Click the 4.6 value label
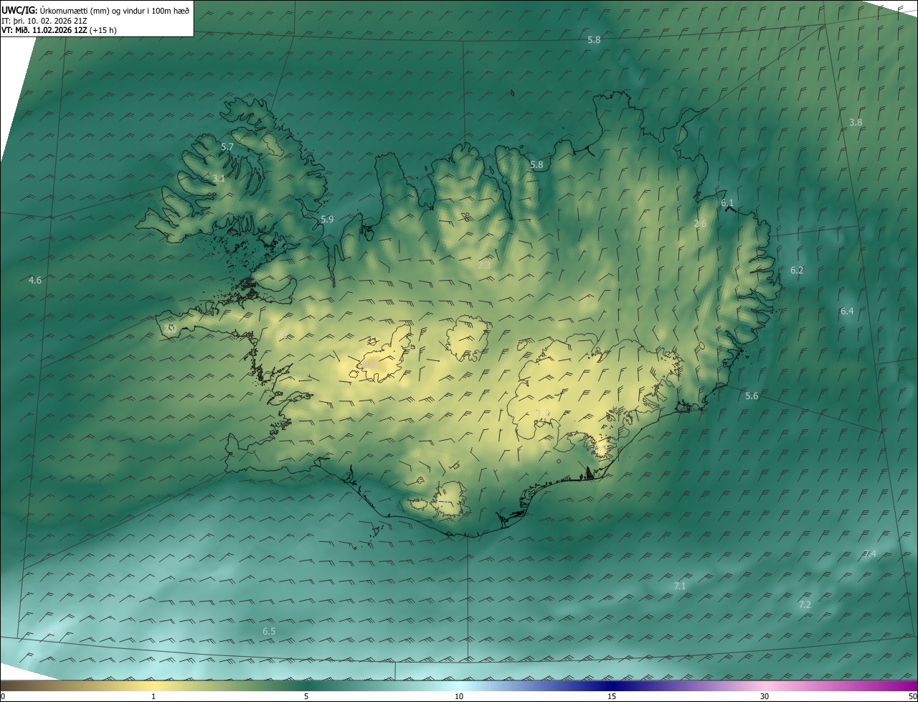918x702 pixels. tap(35, 281)
